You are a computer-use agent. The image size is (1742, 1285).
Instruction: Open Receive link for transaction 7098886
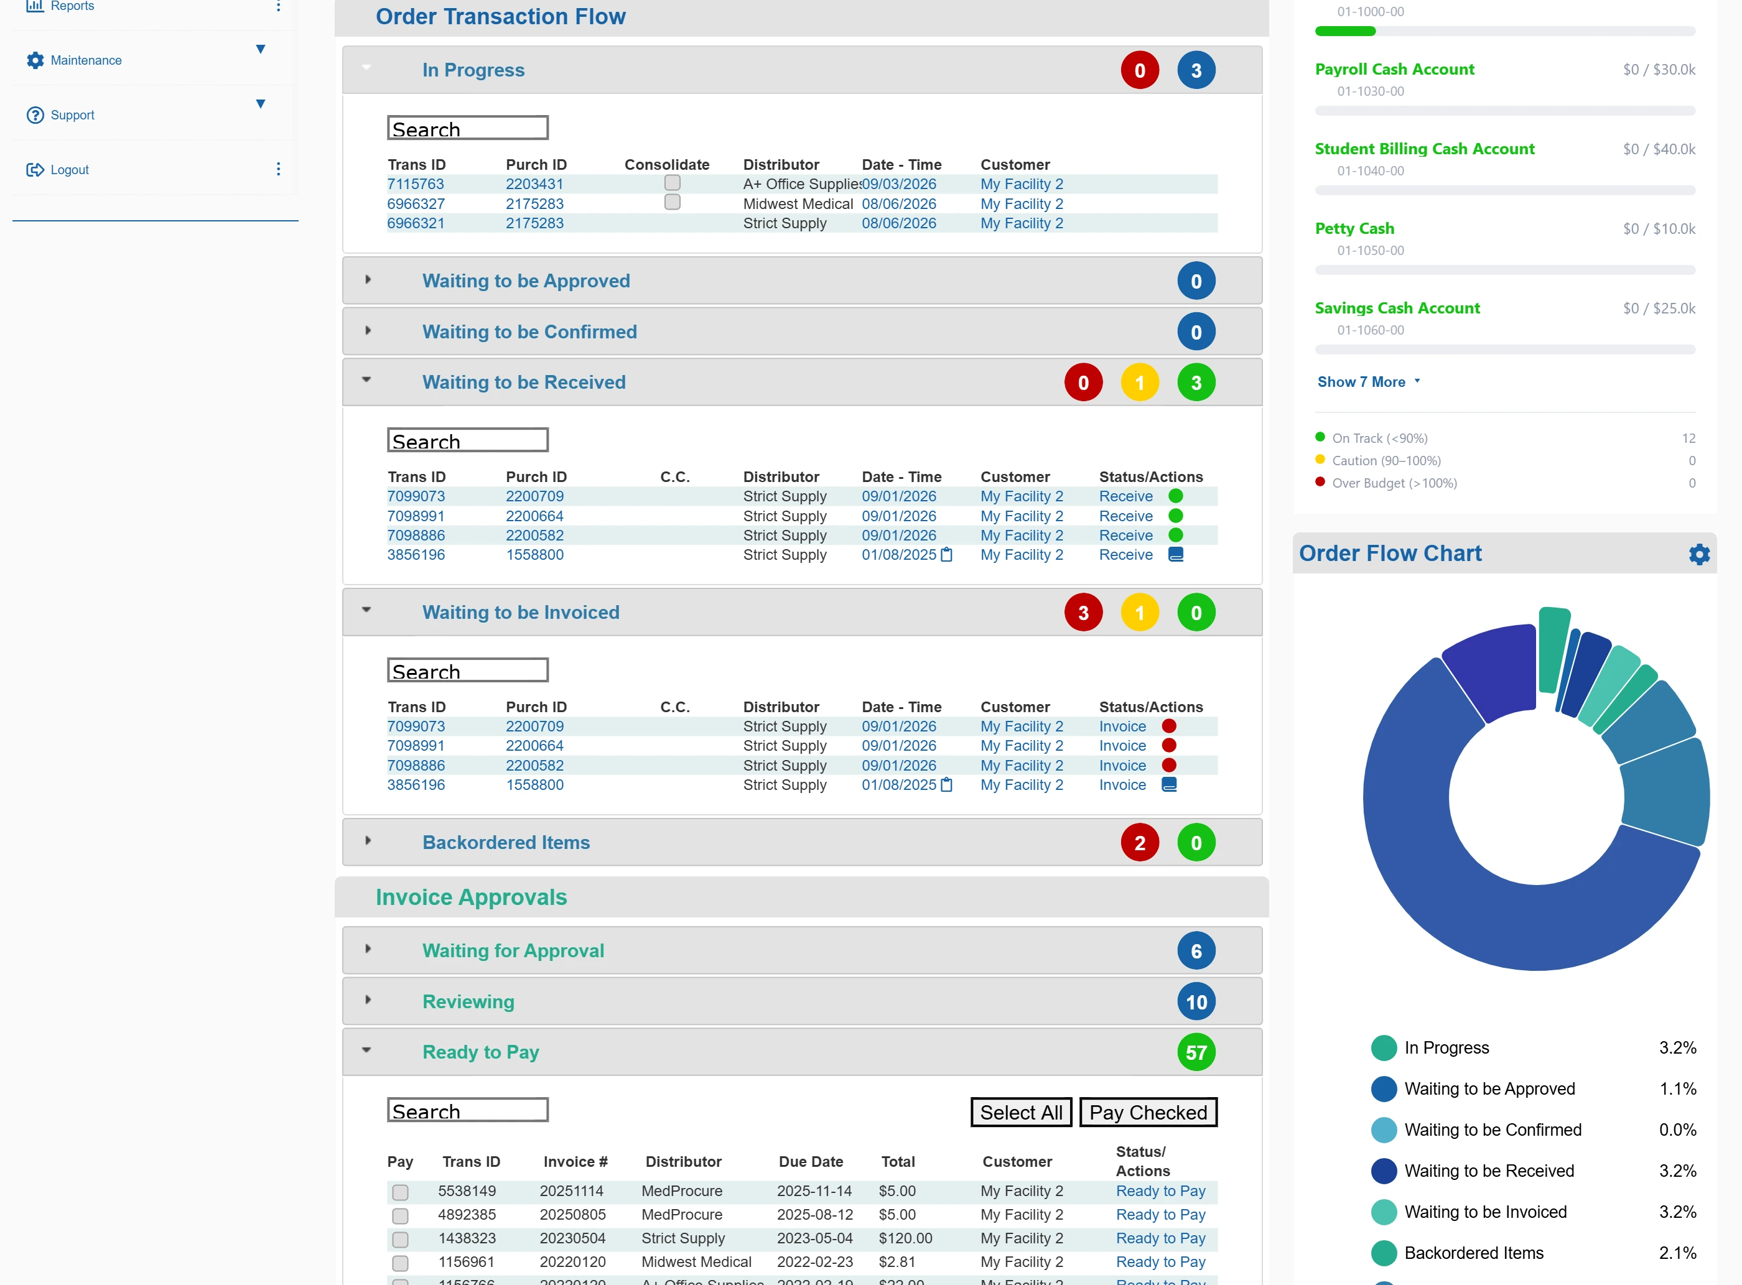tap(1125, 535)
